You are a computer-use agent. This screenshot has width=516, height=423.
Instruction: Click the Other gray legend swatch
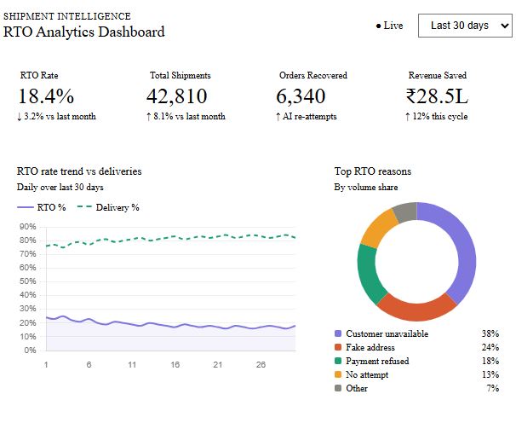[338, 388]
